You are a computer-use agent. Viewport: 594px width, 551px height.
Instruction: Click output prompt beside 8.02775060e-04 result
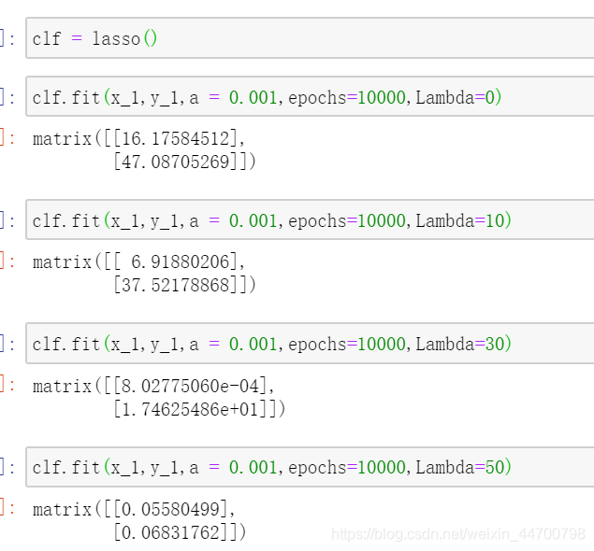tap(7, 385)
